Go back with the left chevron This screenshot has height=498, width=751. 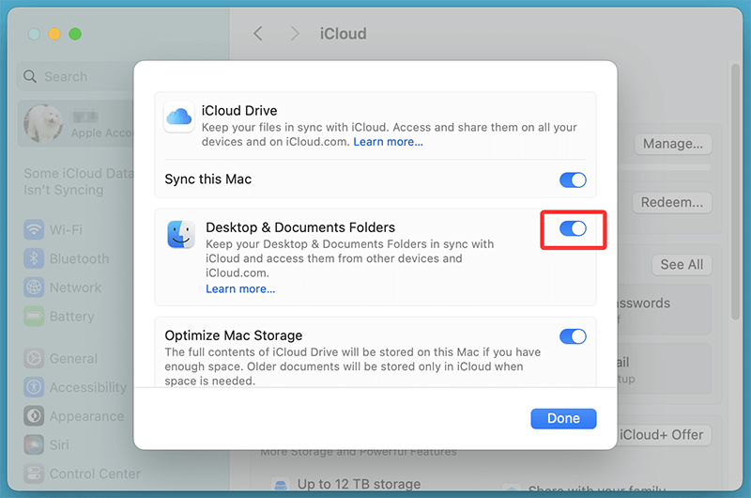(x=258, y=34)
